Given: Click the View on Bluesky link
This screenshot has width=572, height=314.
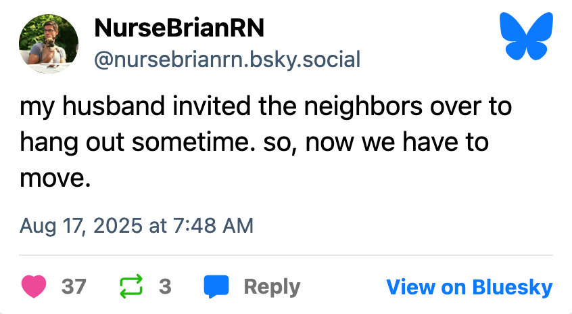Looking at the screenshot, I should tap(469, 287).
